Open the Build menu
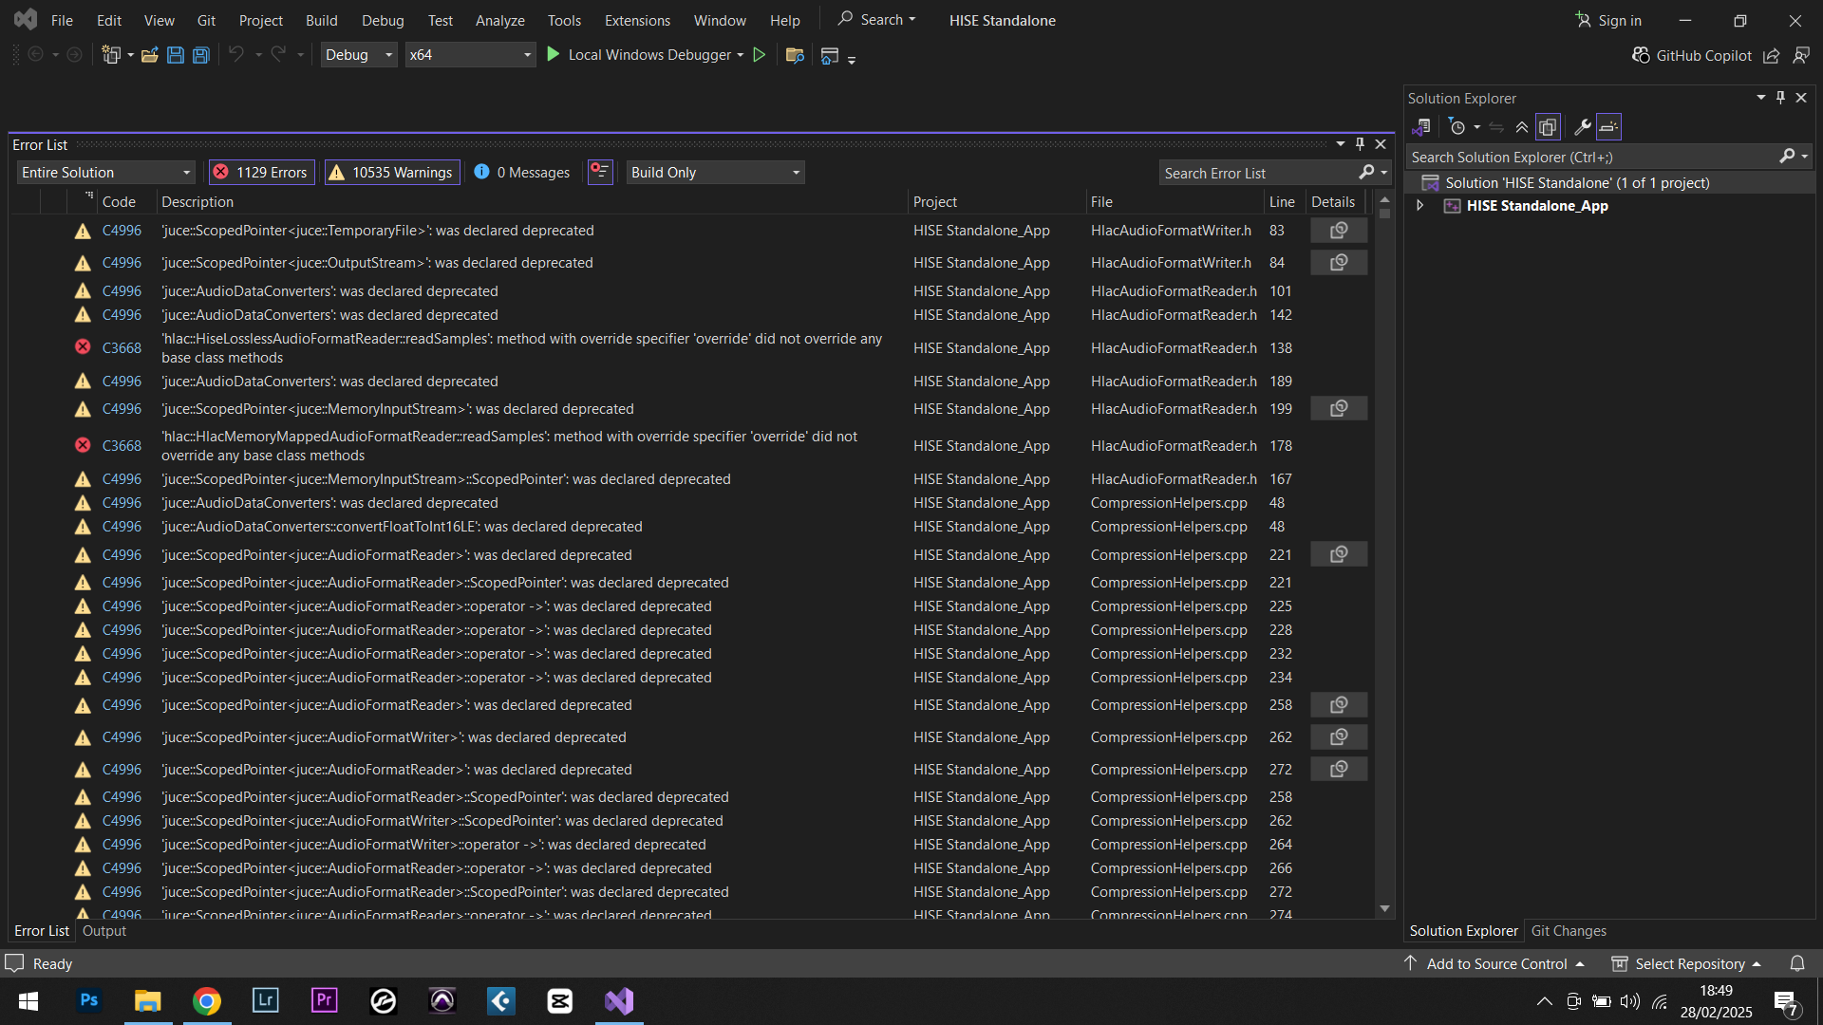 (x=321, y=20)
